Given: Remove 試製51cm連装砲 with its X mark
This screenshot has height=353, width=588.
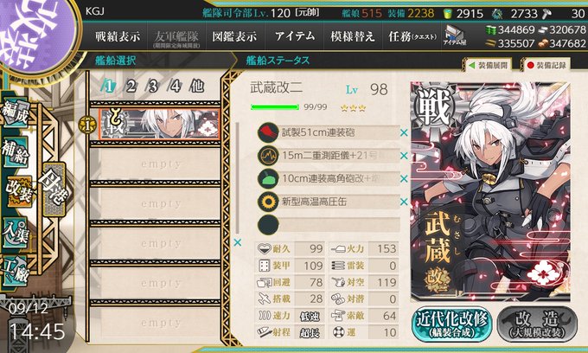Looking at the screenshot, I should pyautogui.click(x=404, y=132).
